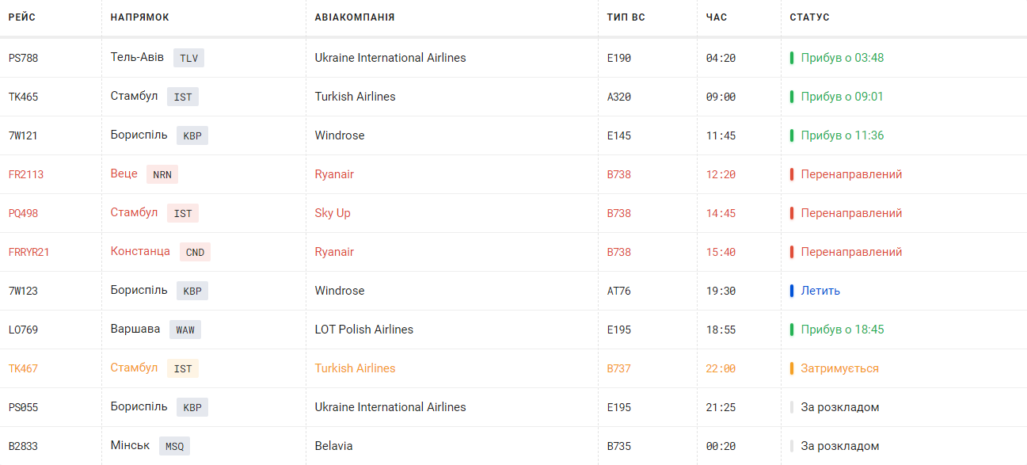The width and height of the screenshot is (1027, 465).
Task: Select the ТИП ВС column header
Action: click(x=626, y=17)
